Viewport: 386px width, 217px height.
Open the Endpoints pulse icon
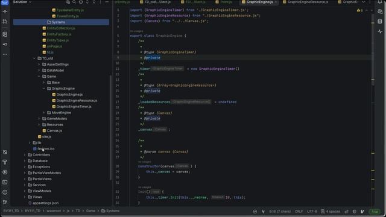tap(380, 31)
